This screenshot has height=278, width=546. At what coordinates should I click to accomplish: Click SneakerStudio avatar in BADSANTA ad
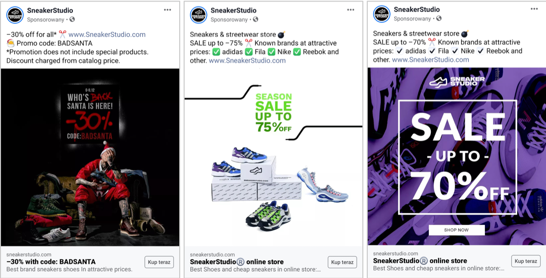point(15,15)
